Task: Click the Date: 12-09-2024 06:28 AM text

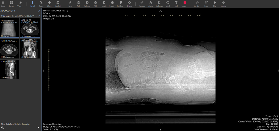Action: pyautogui.click(x=57, y=16)
